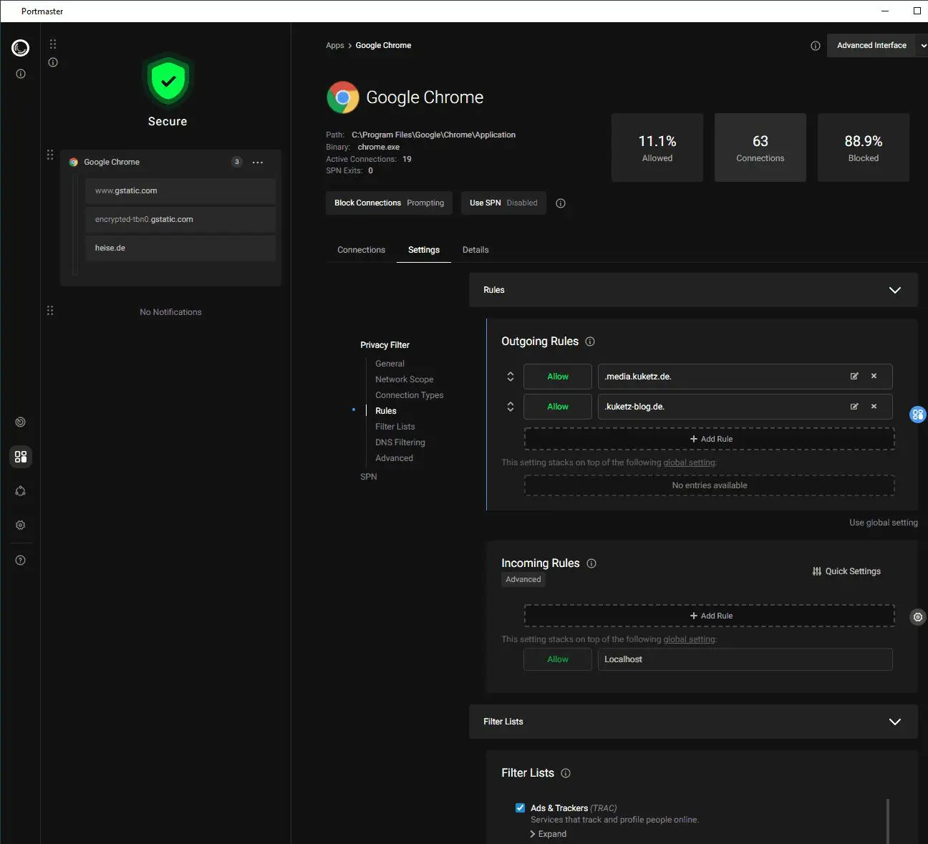928x844 pixels.
Task: Toggle Block Connections Prompting setting
Action: (389, 203)
